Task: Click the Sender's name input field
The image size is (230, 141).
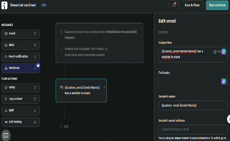Action: point(193,105)
